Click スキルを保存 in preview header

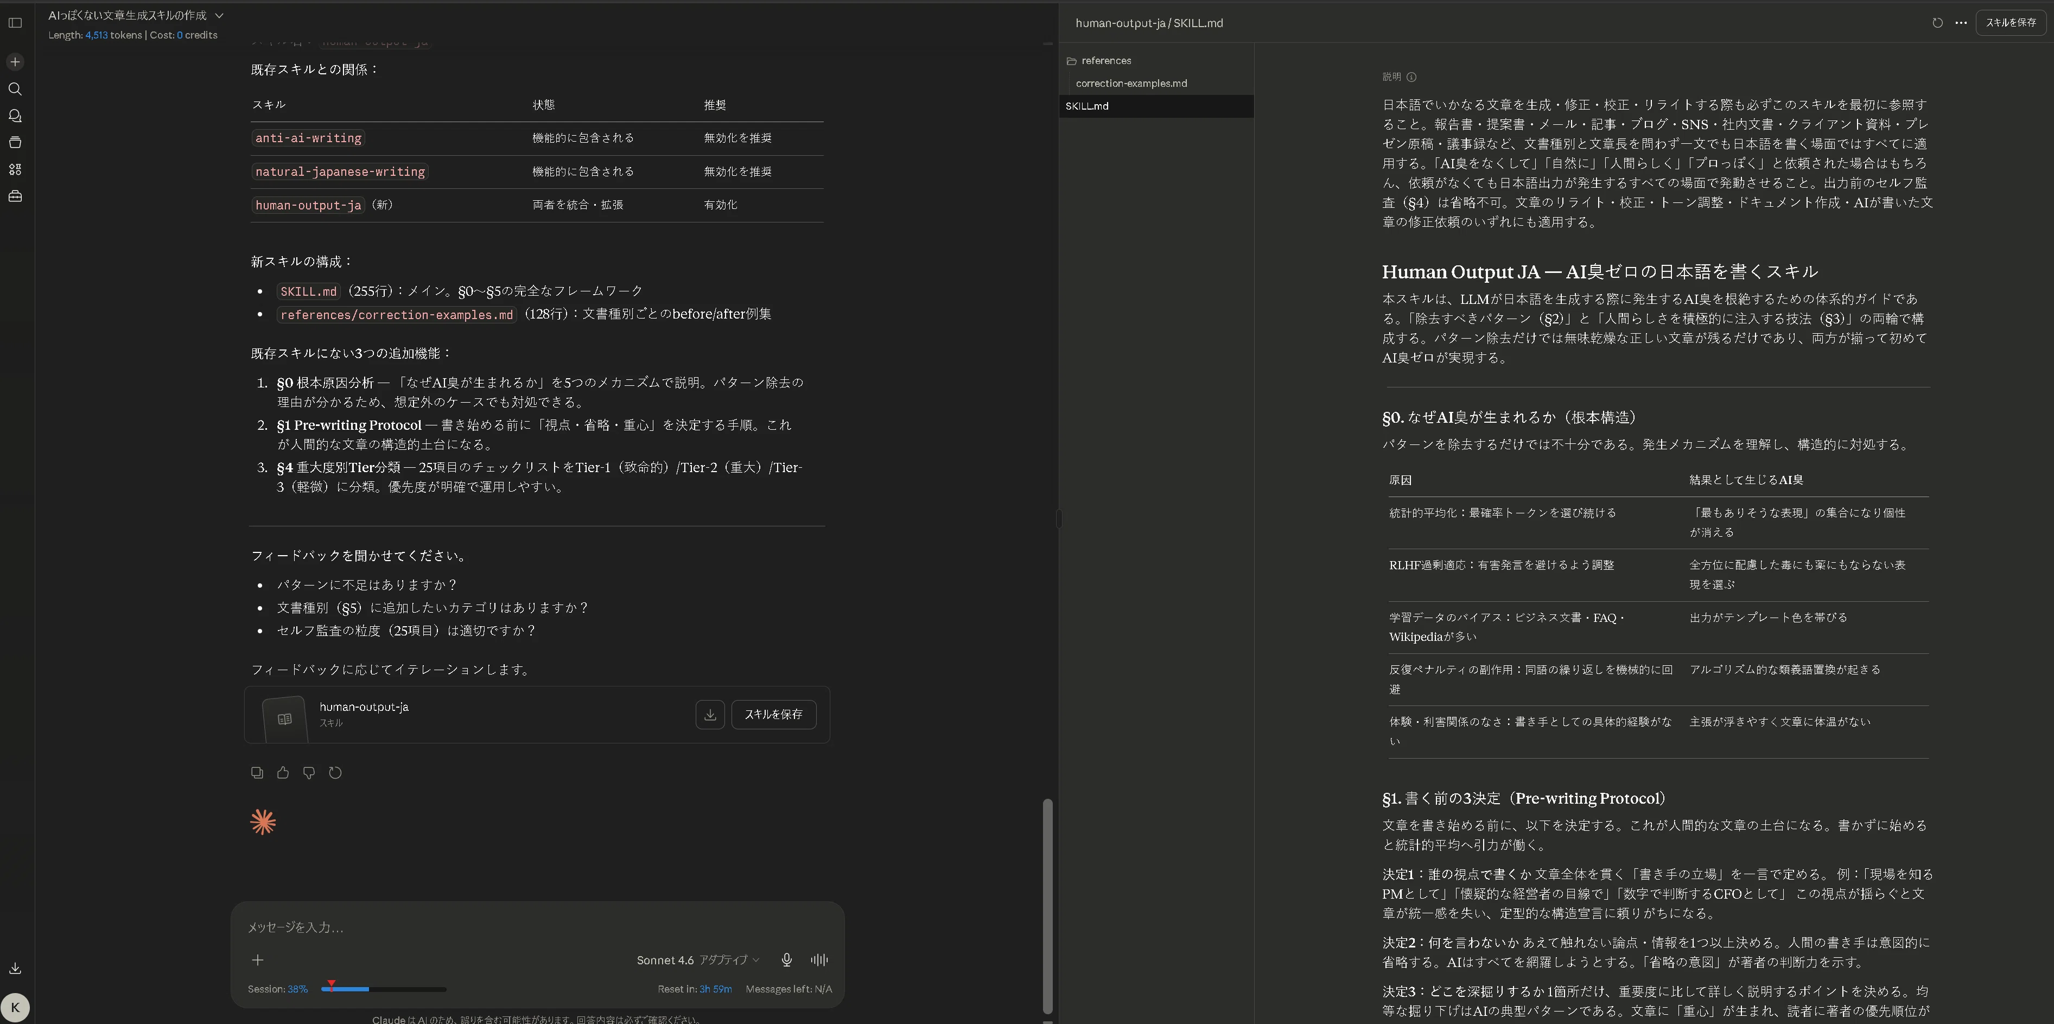point(2011,23)
